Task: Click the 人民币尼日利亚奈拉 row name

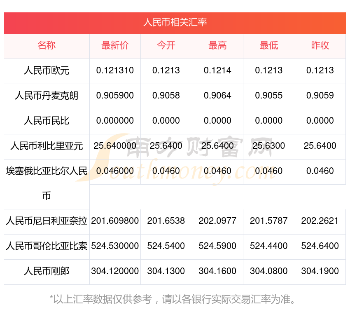Action: 47,221
